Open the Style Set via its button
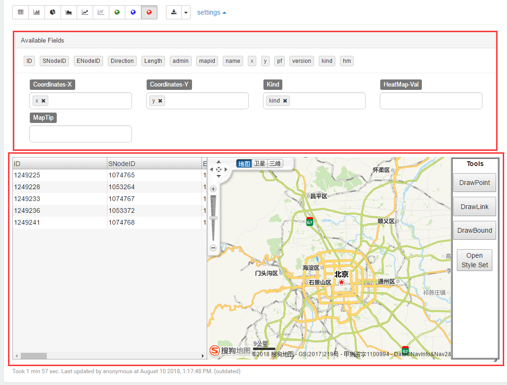Screen dimensions: 507x385 474,260
